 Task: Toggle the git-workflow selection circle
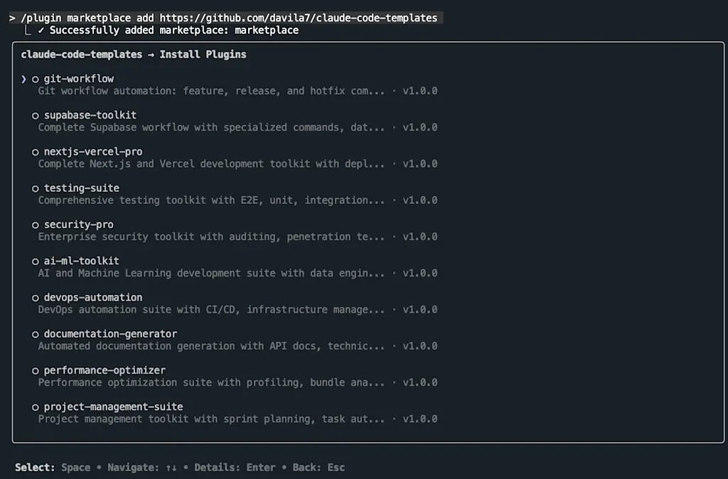[36, 80]
